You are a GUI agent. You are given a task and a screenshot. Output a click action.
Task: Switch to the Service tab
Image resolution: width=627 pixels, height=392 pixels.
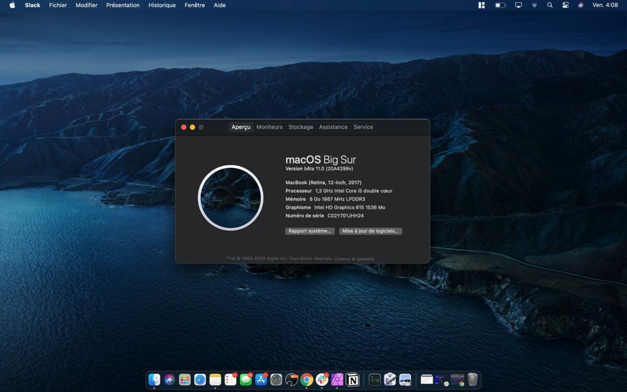(363, 127)
